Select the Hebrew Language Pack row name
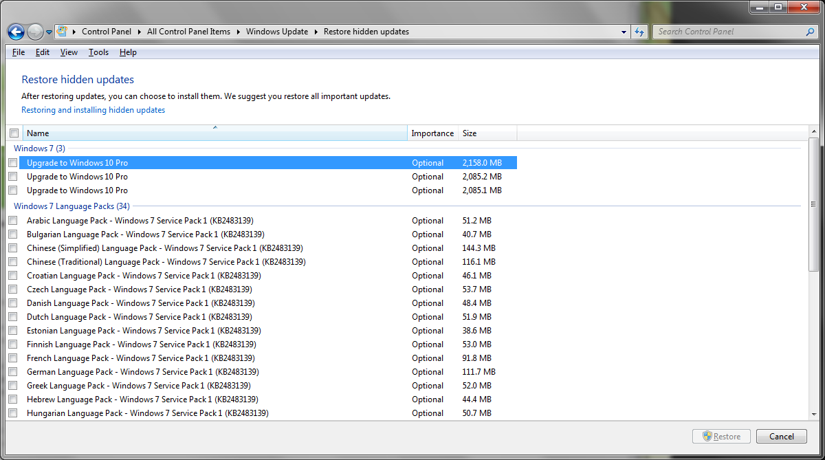 (x=142, y=399)
